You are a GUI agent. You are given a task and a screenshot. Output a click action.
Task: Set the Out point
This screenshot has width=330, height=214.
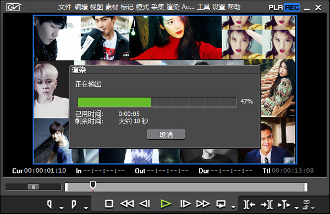(x=74, y=204)
